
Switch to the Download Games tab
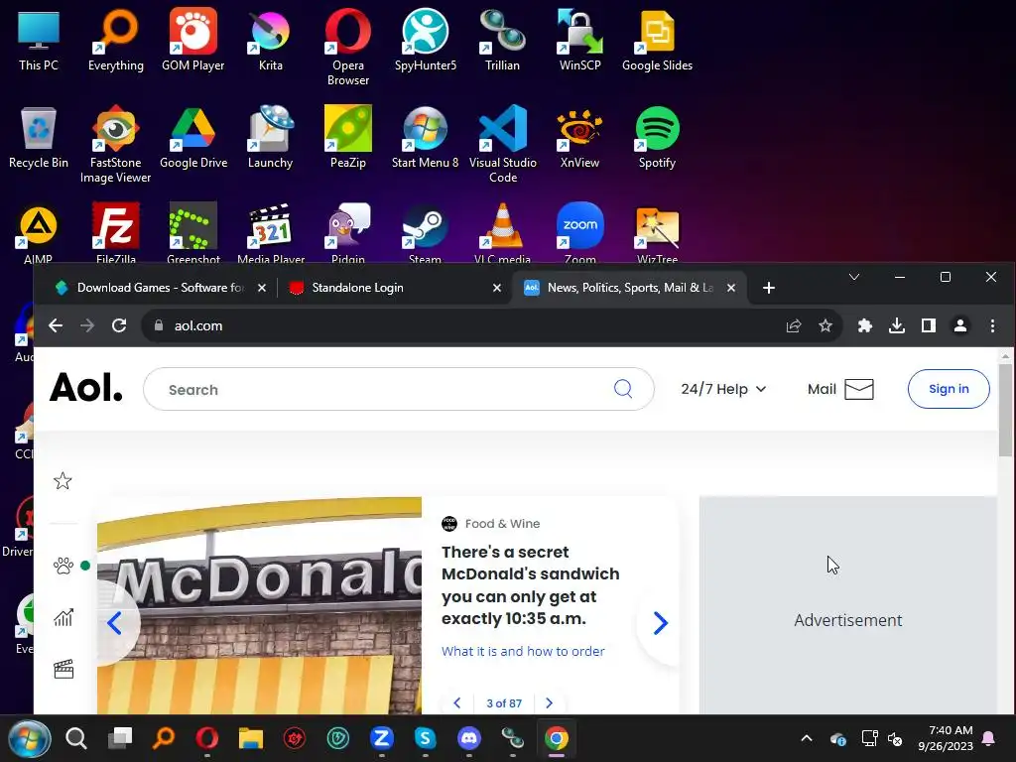coord(161,288)
